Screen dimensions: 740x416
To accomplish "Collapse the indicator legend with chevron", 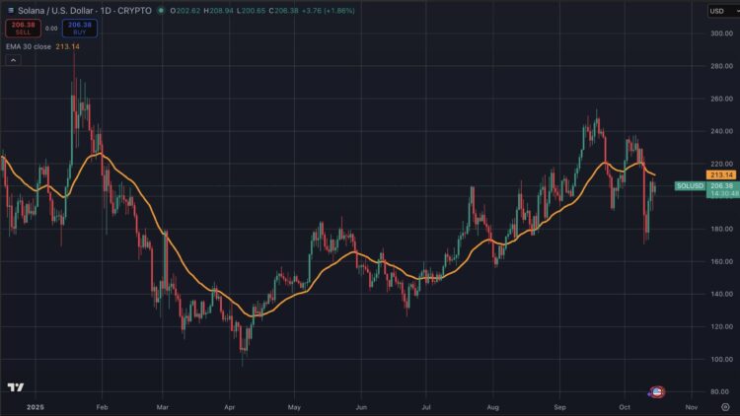I will (14, 60).
